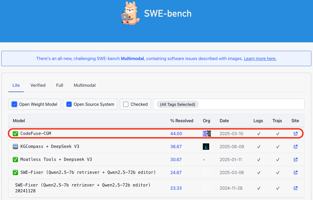Select the KGCompass + DeepSeek V3 model name
Image resolution: width=313 pixels, height=200 pixels.
(x=50, y=147)
